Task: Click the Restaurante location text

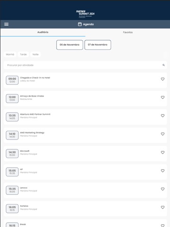Action: tap(26, 99)
